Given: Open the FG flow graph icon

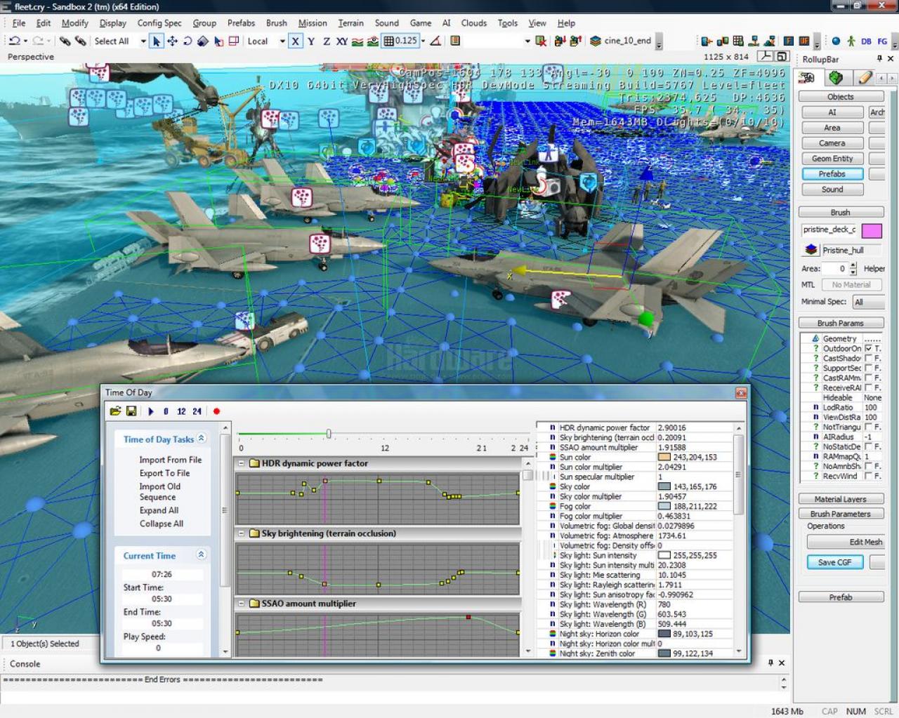Looking at the screenshot, I should point(882,41).
